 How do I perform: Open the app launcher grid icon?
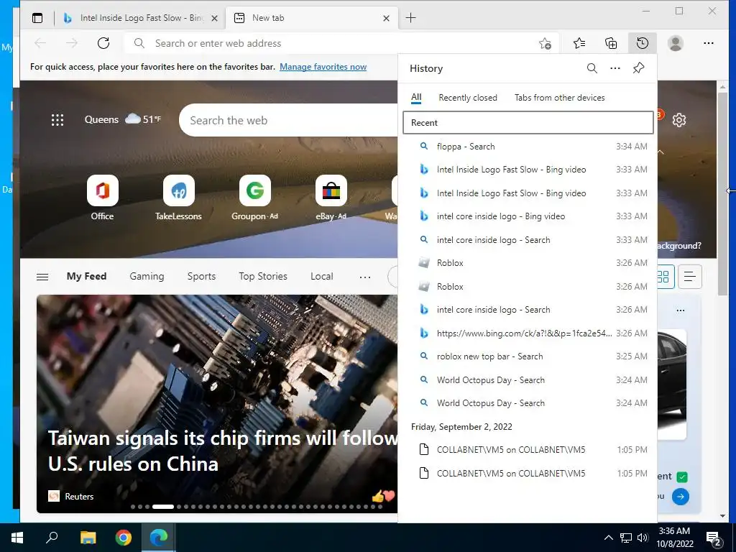(57, 120)
